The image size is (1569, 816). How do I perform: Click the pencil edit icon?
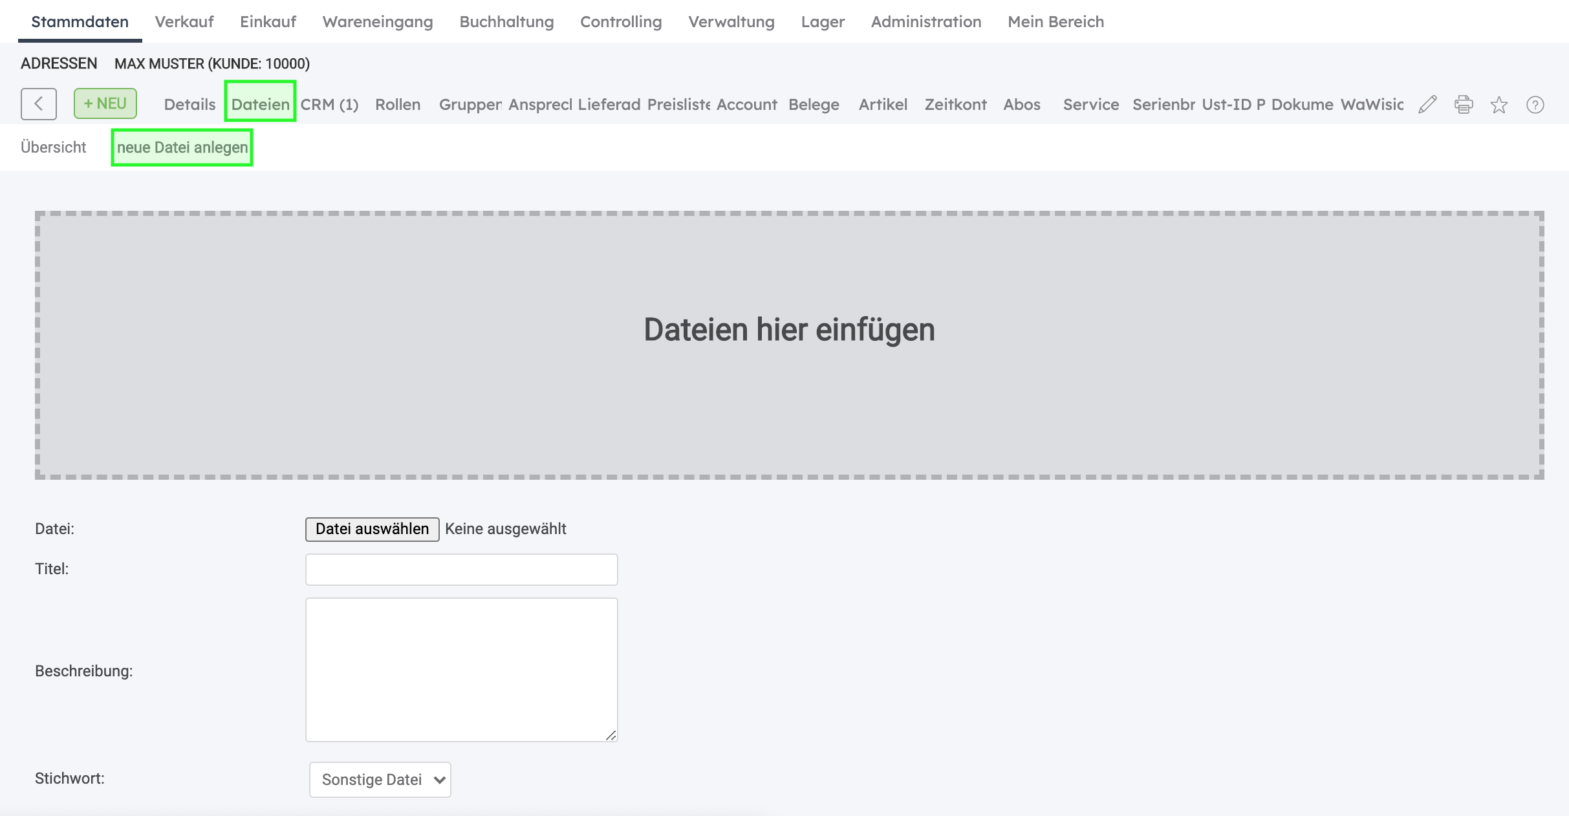coord(1427,104)
